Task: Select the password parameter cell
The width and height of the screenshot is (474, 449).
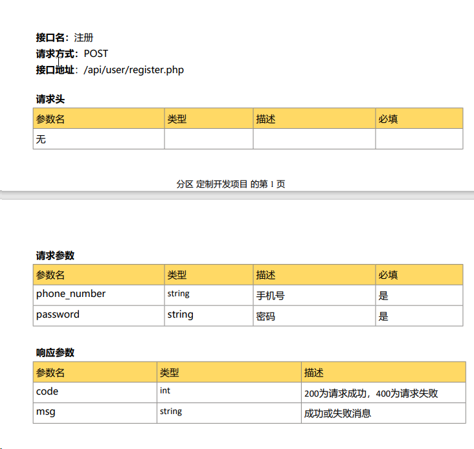Action: (99, 316)
